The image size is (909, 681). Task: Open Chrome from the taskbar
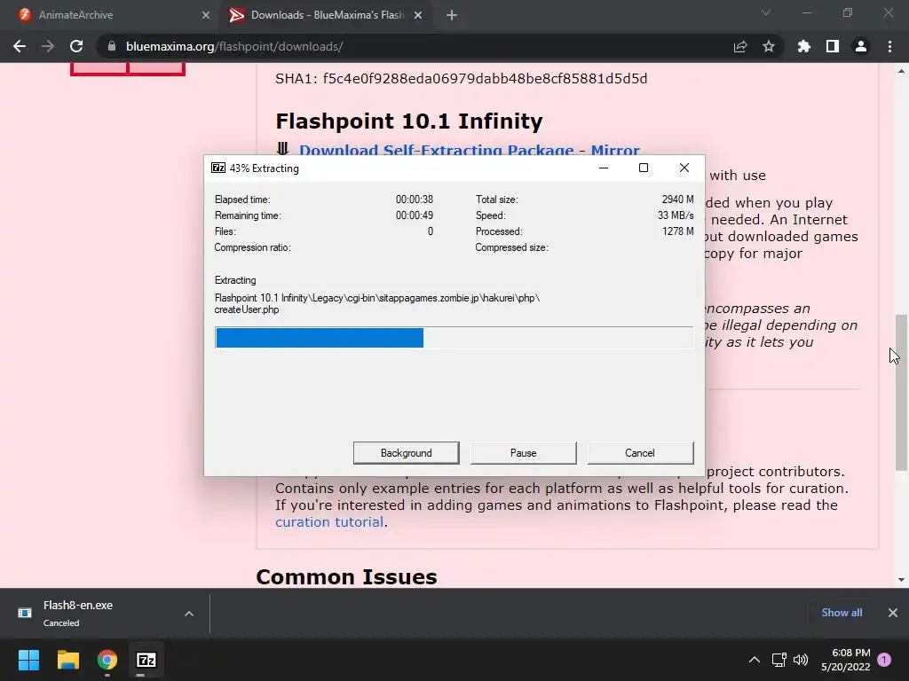click(x=107, y=660)
